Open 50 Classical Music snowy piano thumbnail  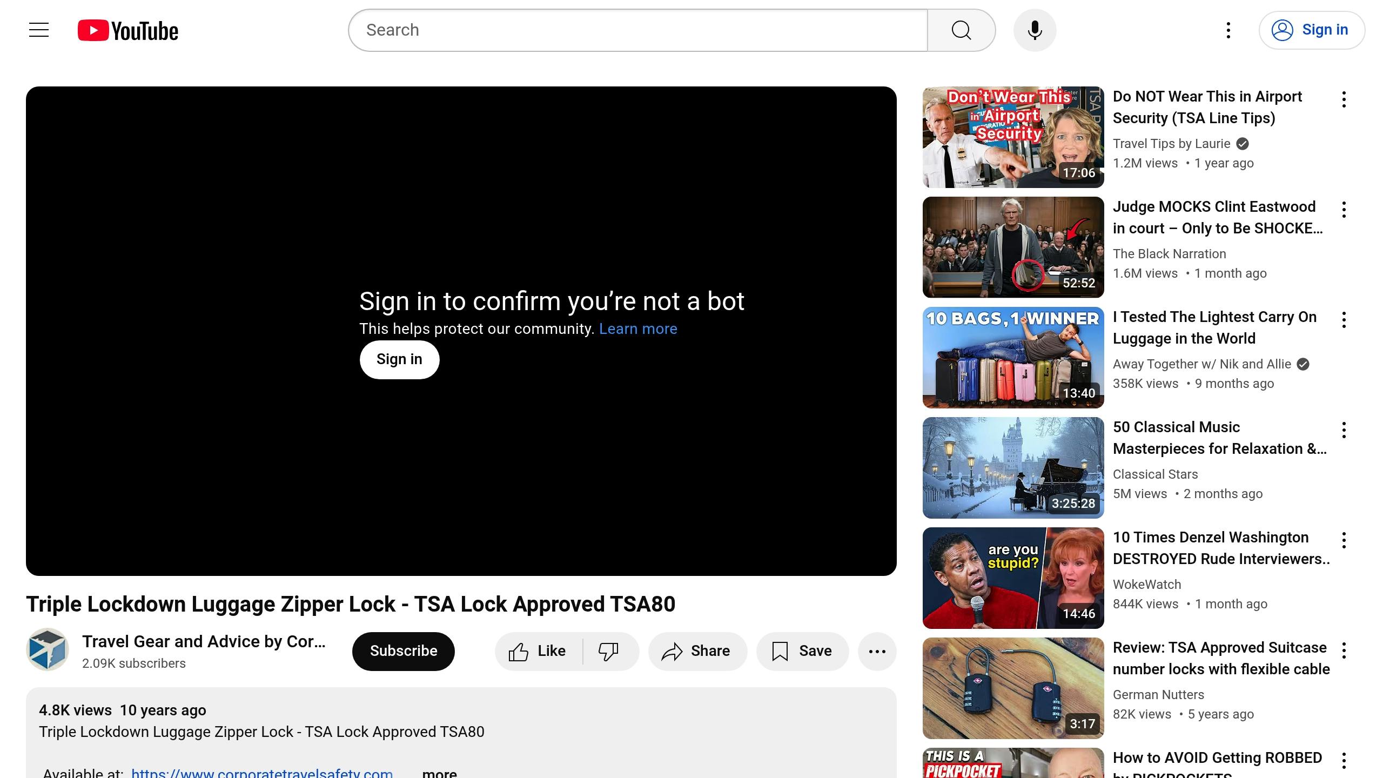coord(1013,468)
